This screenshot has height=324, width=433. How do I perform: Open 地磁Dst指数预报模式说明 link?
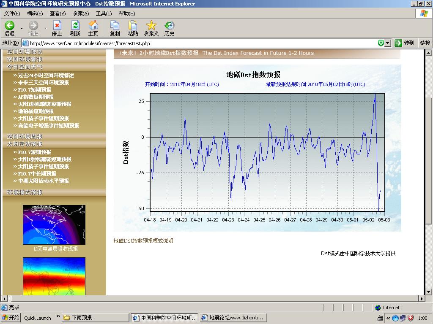143,240
